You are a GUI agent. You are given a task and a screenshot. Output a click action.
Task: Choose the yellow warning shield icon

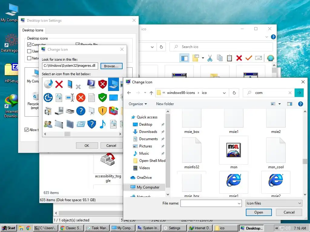[x=103, y=111]
